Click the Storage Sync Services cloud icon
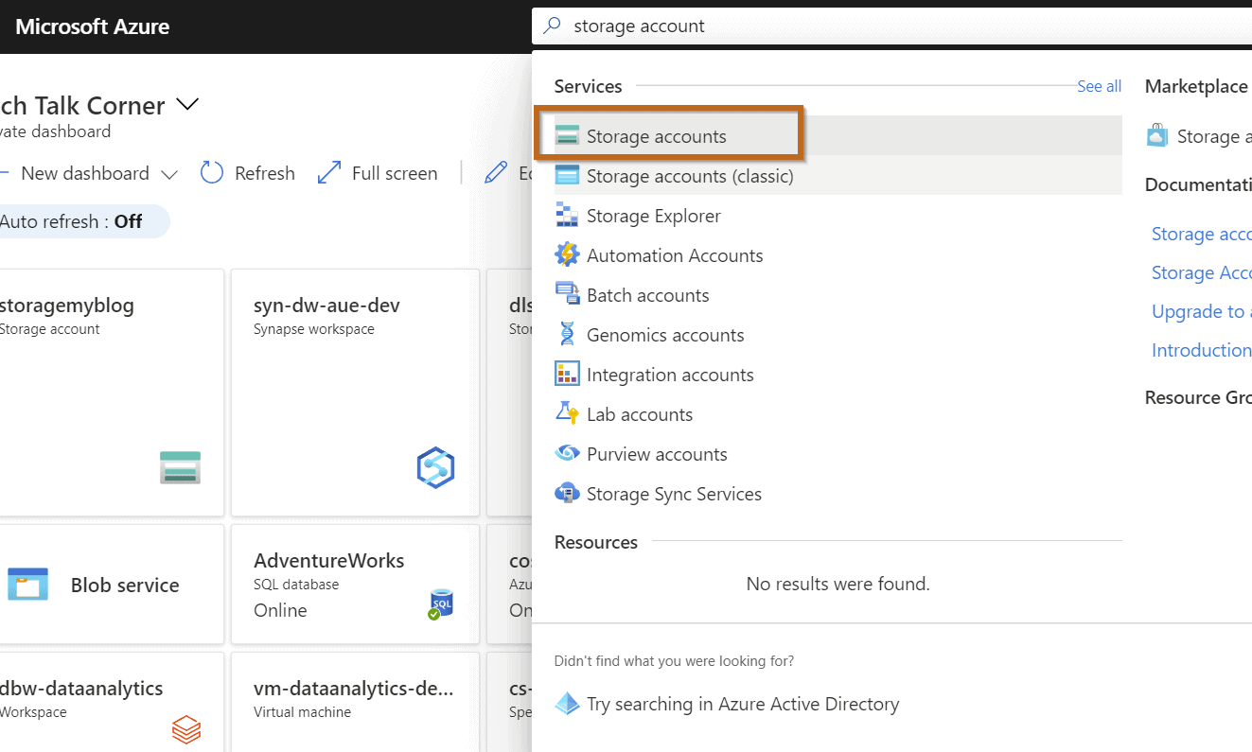 coord(567,493)
